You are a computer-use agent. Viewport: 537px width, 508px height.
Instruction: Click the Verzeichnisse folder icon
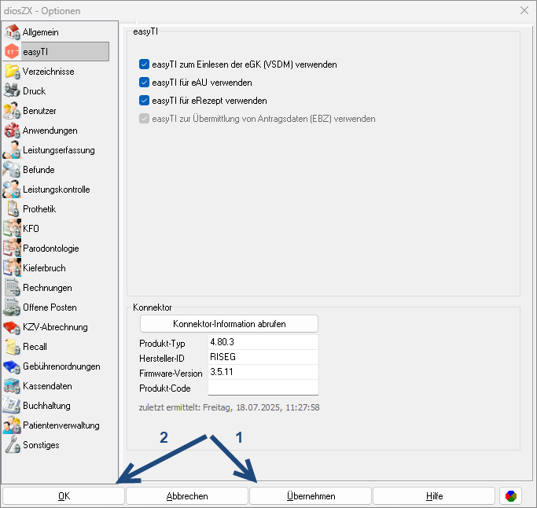pyautogui.click(x=12, y=72)
